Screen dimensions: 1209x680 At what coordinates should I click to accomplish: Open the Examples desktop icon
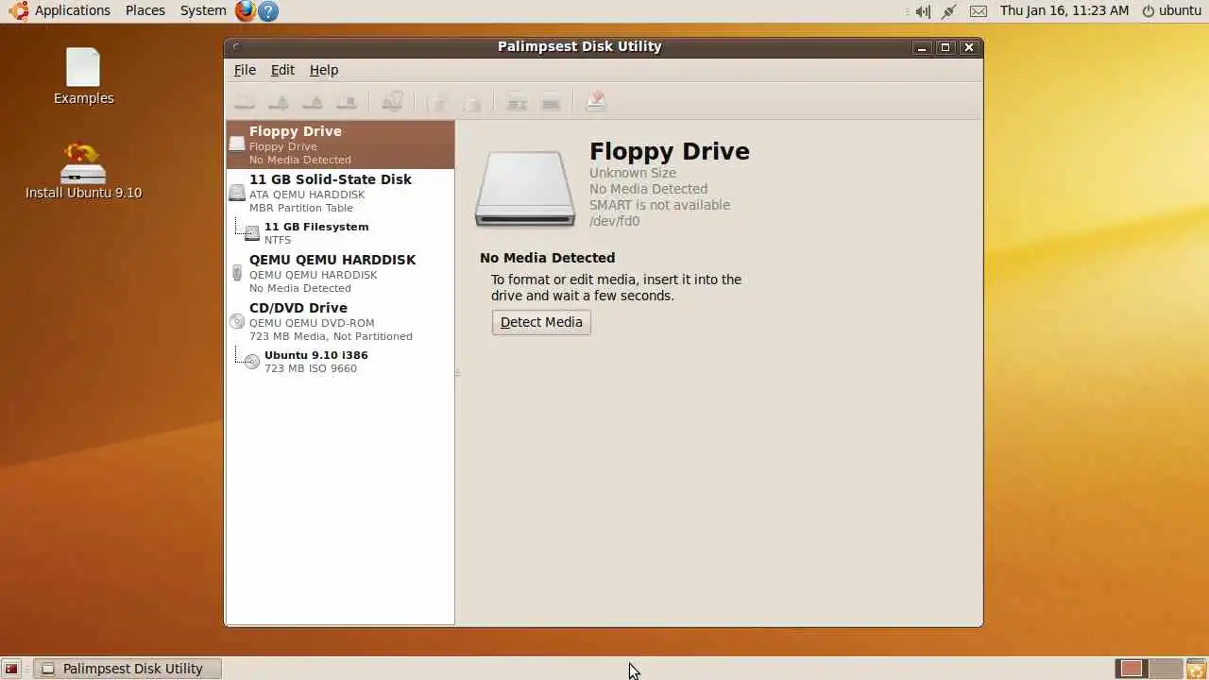[x=83, y=76]
